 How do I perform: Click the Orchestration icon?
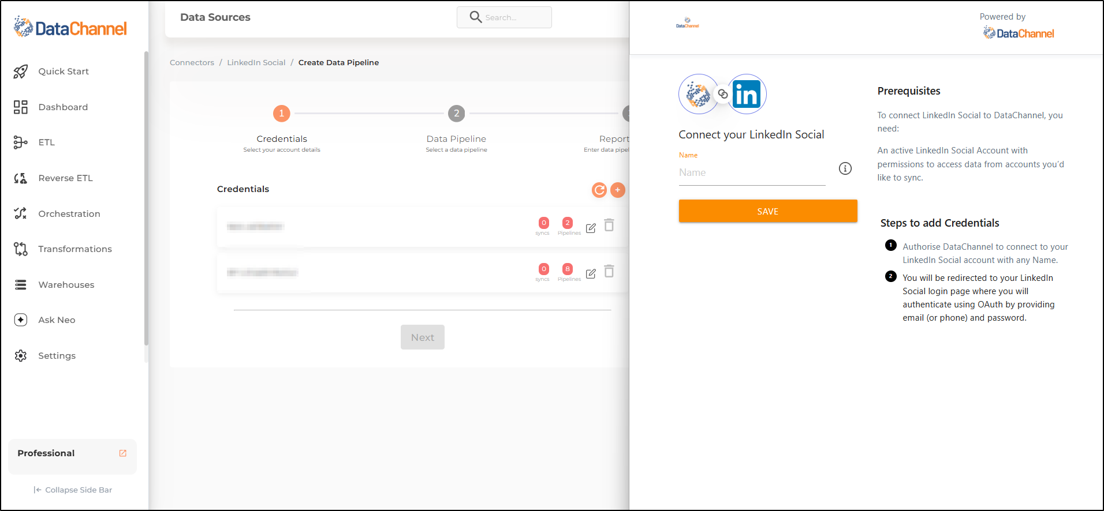click(21, 213)
